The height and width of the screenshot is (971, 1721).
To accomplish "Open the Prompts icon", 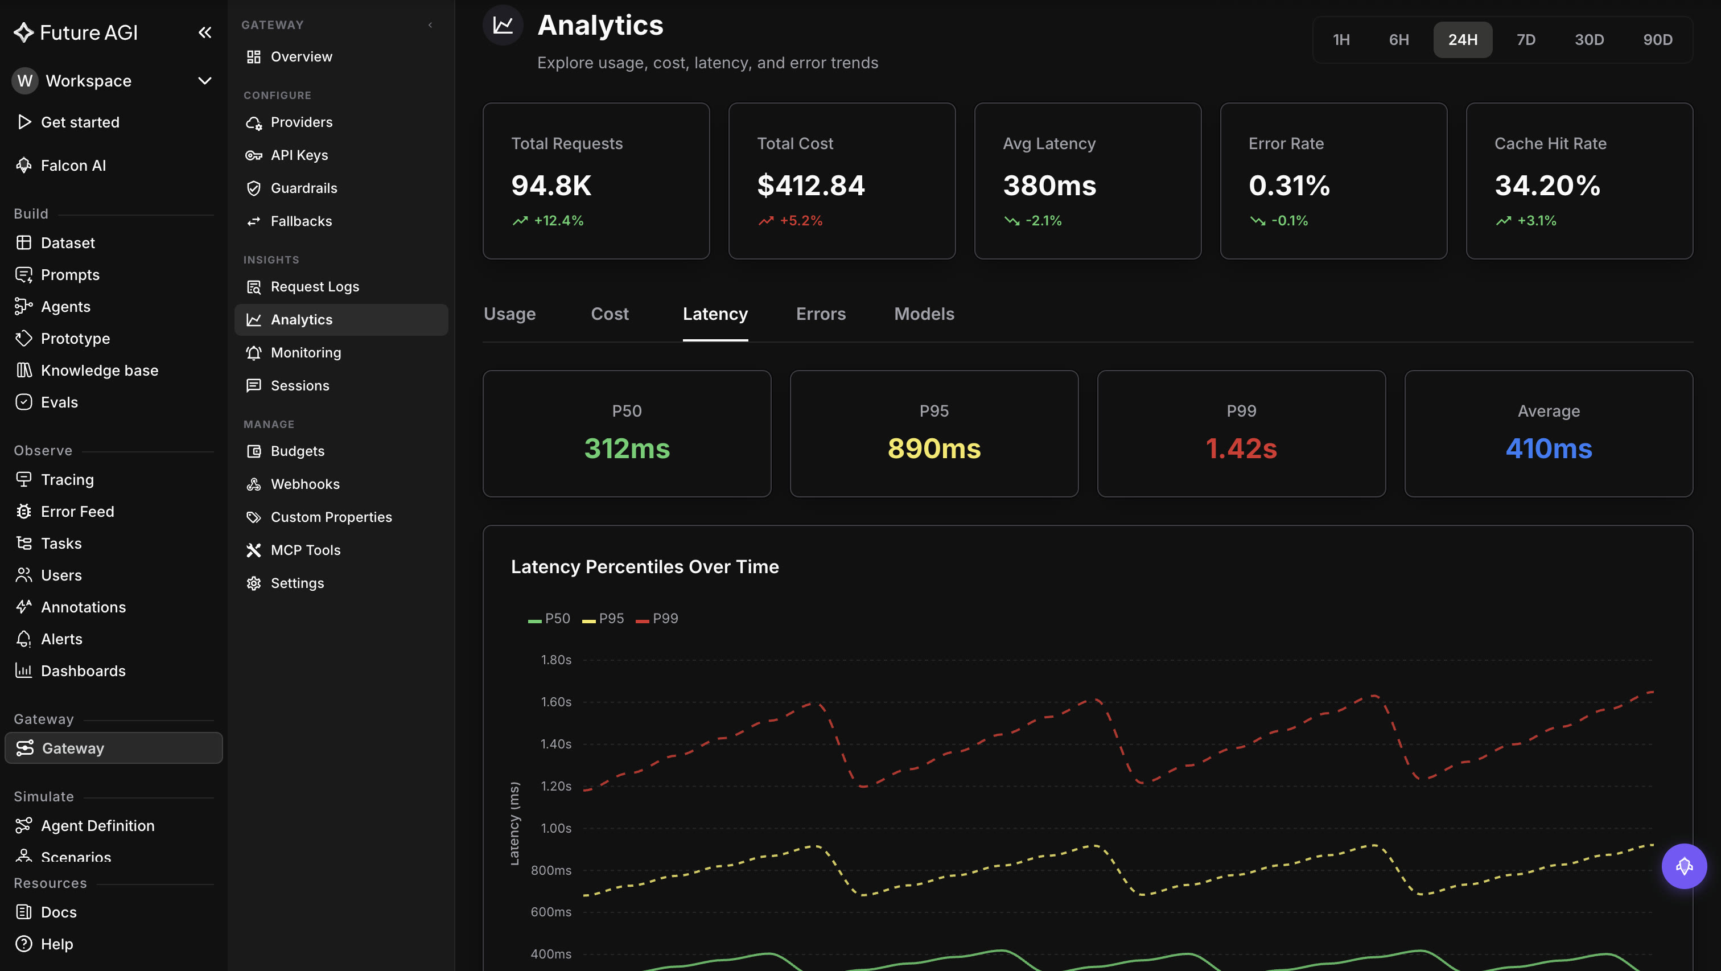I will pos(24,275).
